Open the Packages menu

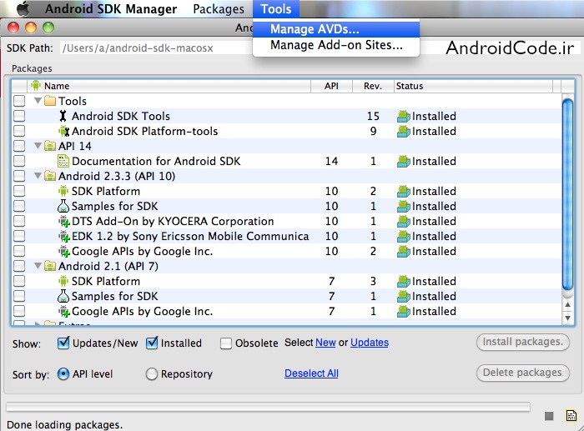click(218, 9)
